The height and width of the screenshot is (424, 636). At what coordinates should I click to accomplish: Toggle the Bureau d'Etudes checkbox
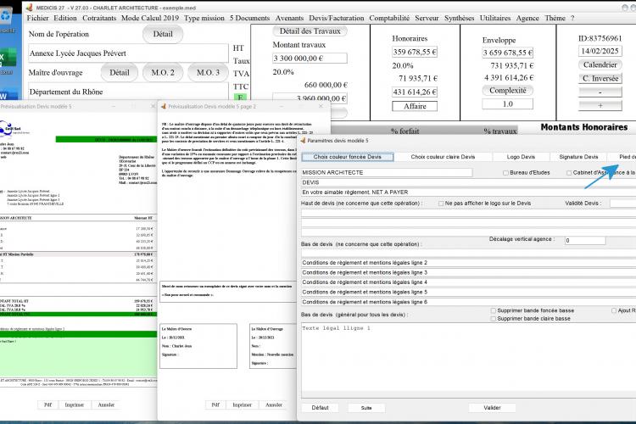(x=505, y=173)
